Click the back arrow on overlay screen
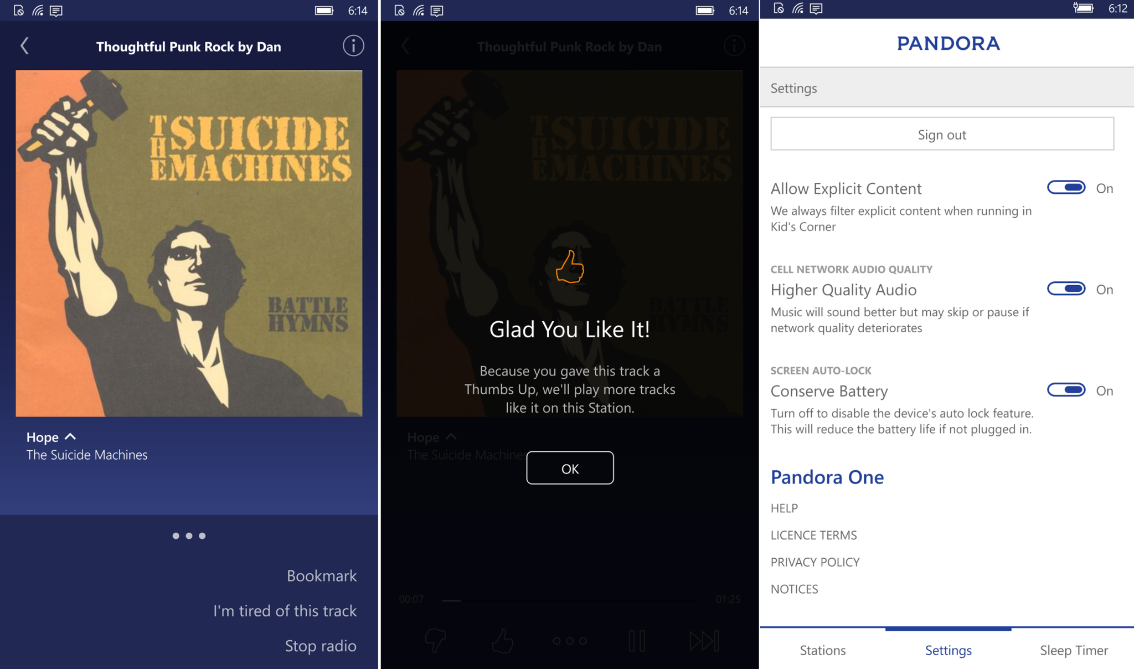This screenshot has width=1134, height=669. (x=403, y=45)
